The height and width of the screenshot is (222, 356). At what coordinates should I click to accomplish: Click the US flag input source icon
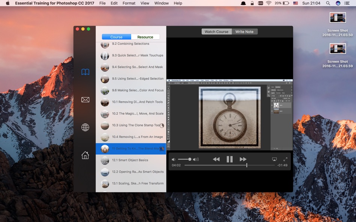[295, 3]
